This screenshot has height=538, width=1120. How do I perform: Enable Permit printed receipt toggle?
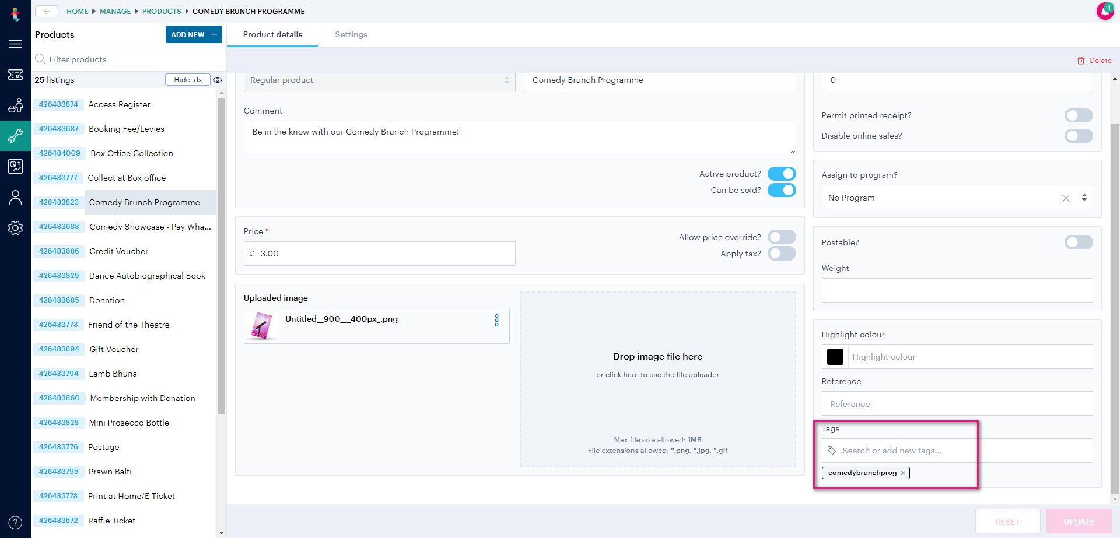pos(1079,115)
